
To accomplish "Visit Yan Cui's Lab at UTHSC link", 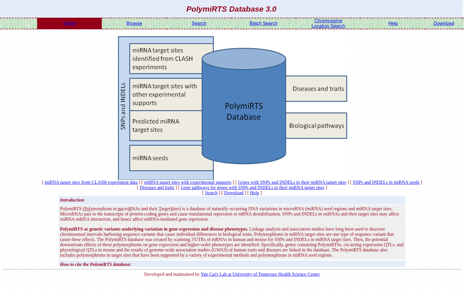I will [x=260, y=274].
